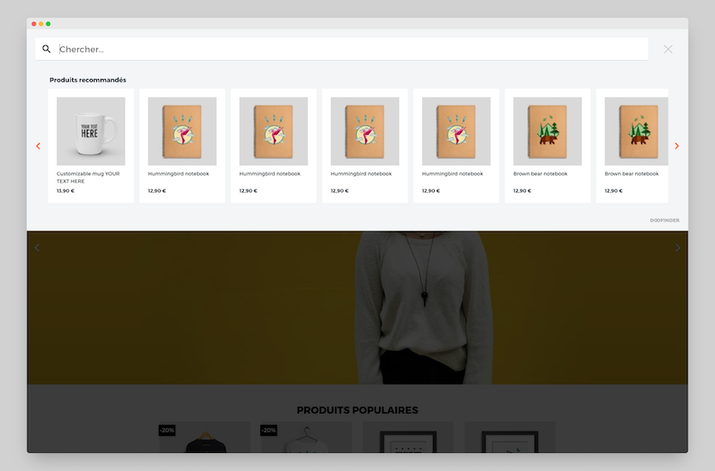Image resolution: width=715 pixels, height=471 pixels.
Task: Click the 13,90 € mug price
Action: [65, 190]
